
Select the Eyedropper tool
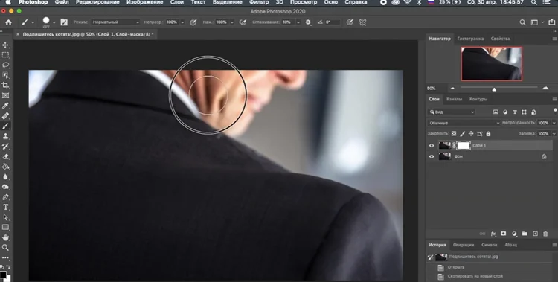point(6,106)
